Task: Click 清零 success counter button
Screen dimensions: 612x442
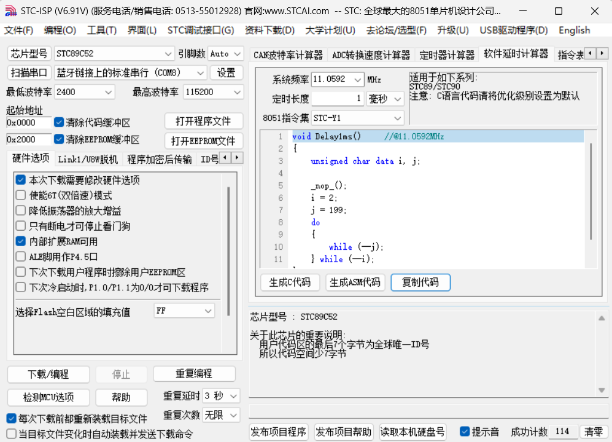Action: 593,432
